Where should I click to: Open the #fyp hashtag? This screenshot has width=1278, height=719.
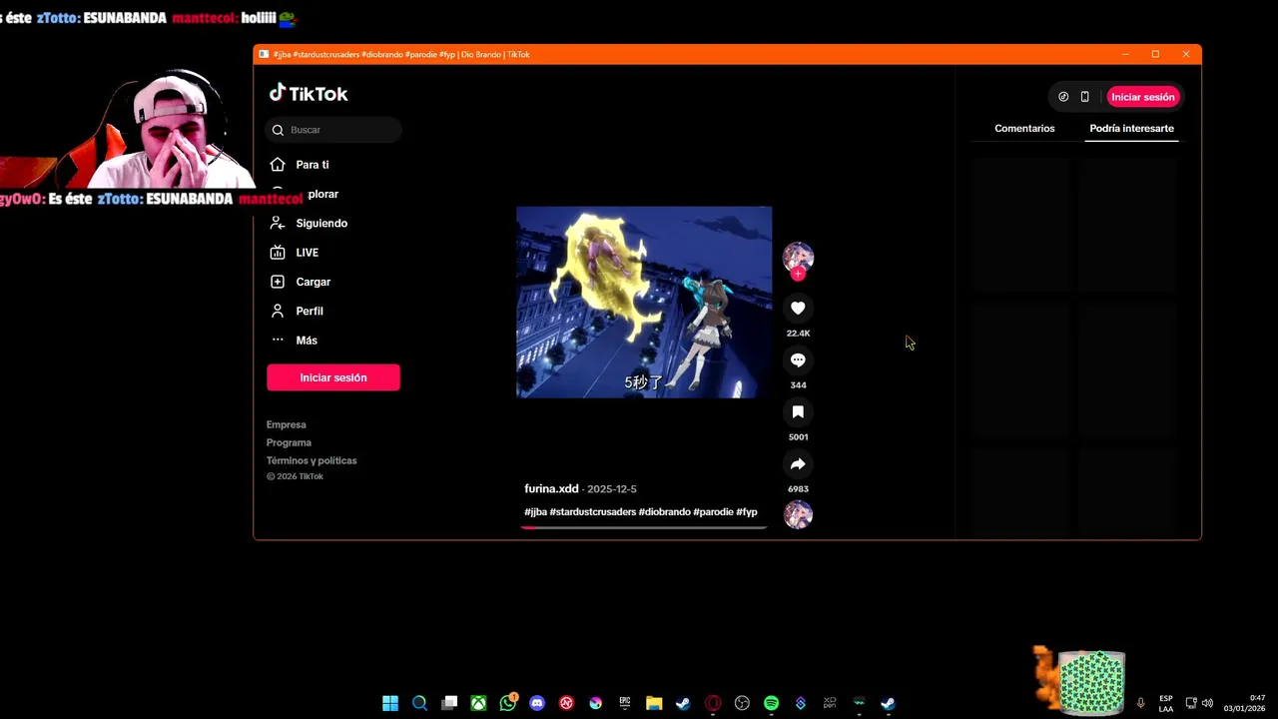tap(747, 512)
